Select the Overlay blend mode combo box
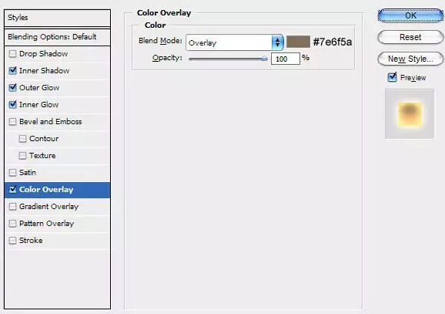445x314 pixels. point(234,42)
